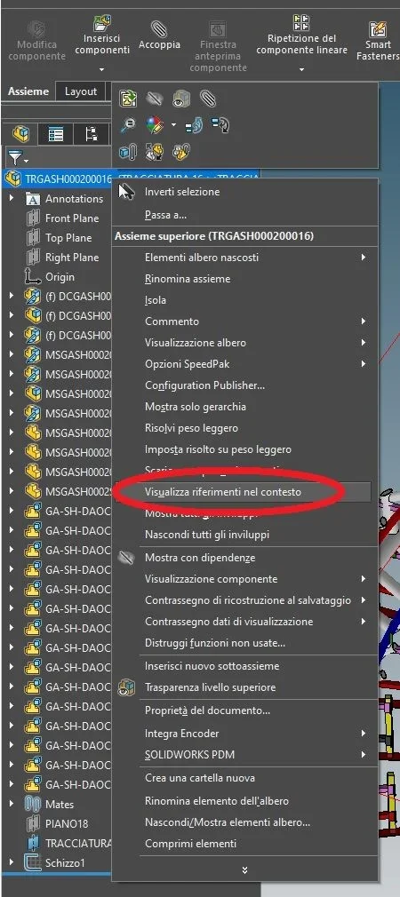Click the Accoppia paperclip icon in the ribbon

point(159,28)
